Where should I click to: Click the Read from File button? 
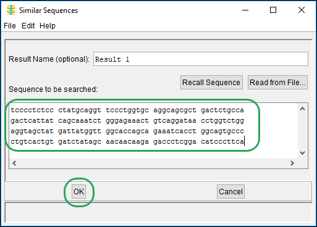tap(277, 83)
